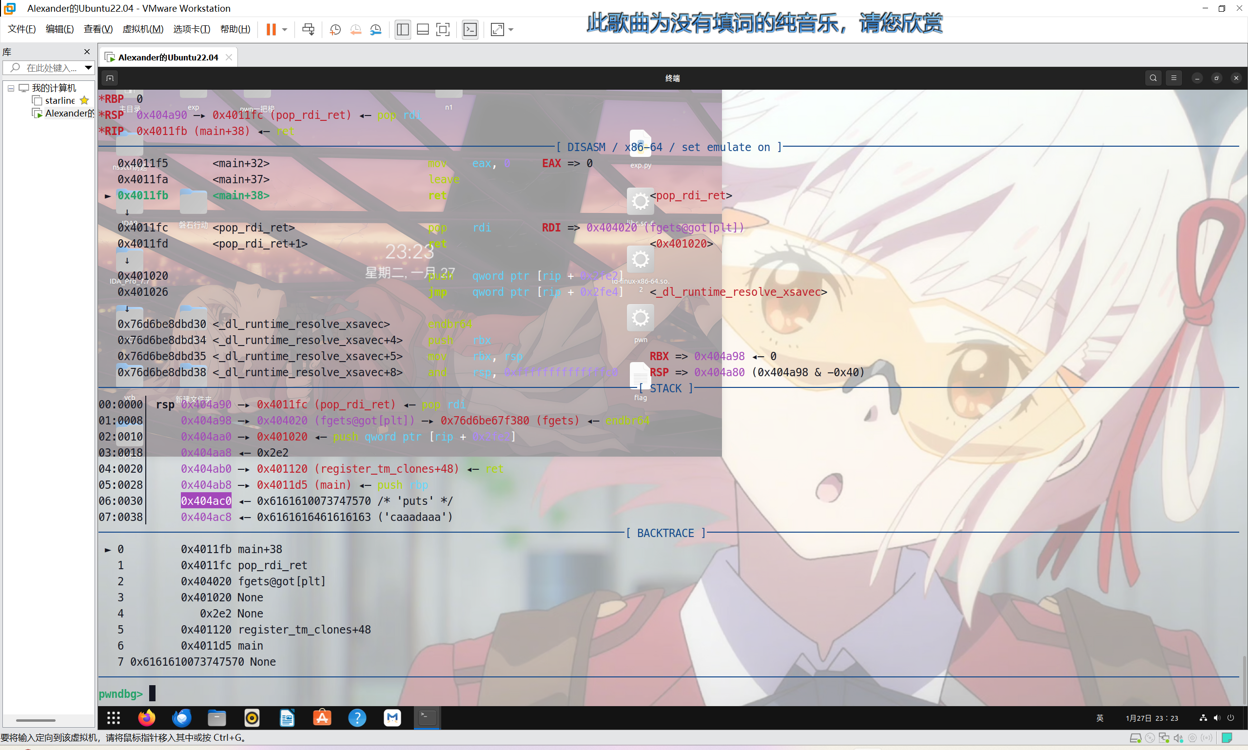Take a snapshot of this VM
Viewport: 1248px width, 750px height.
tap(334, 29)
